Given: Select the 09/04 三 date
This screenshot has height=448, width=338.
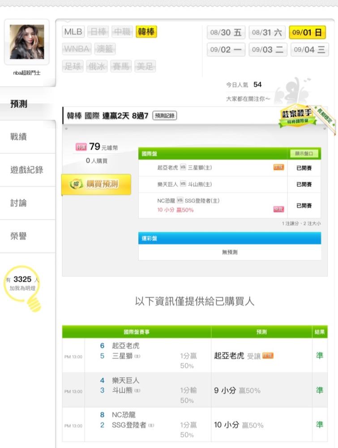Looking at the screenshot, I should (x=310, y=50).
